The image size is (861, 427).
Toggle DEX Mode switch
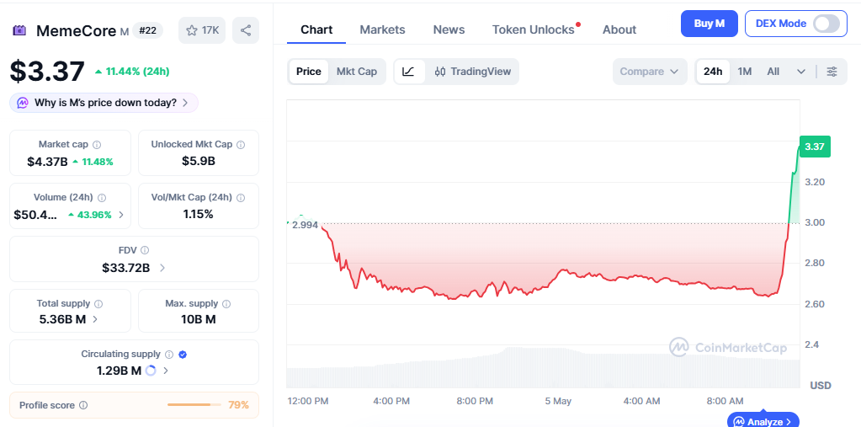click(x=826, y=24)
